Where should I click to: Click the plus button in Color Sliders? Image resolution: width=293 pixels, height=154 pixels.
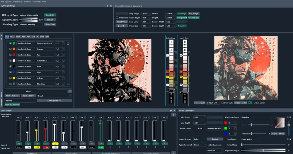click(x=173, y=115)
